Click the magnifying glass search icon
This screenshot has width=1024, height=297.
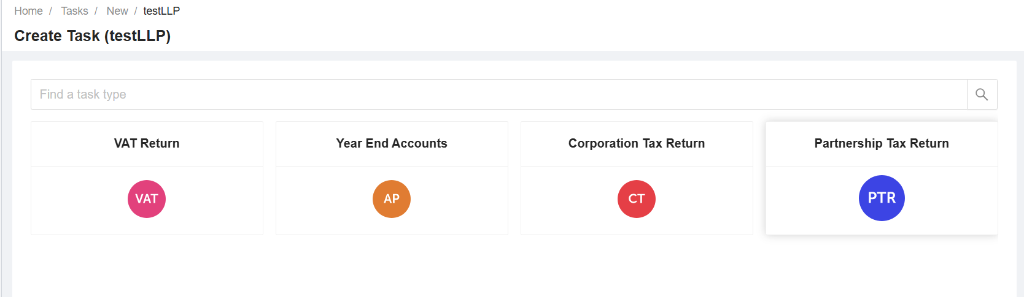982,94
